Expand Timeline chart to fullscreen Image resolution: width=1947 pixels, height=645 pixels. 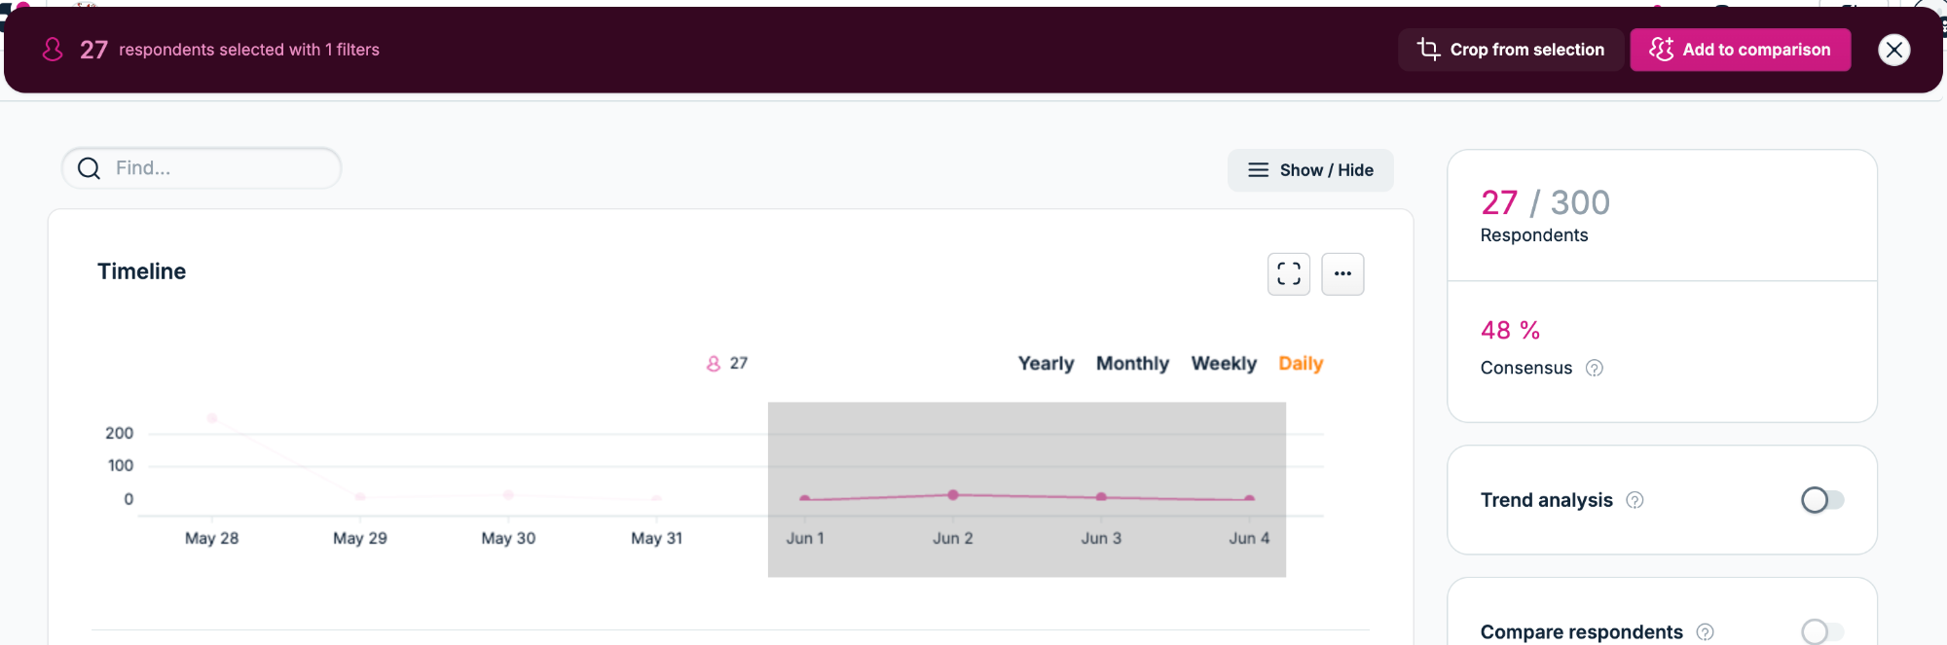tap(1288, 274)
